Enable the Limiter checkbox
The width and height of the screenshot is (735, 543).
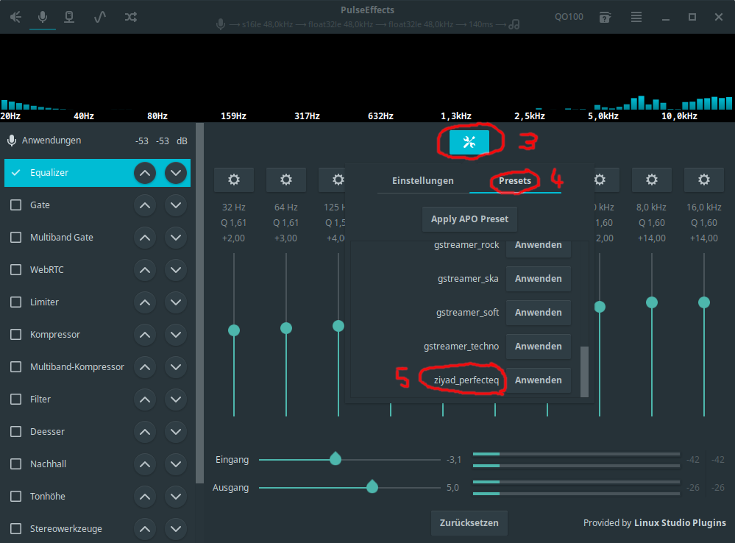(x=16, y=302)
